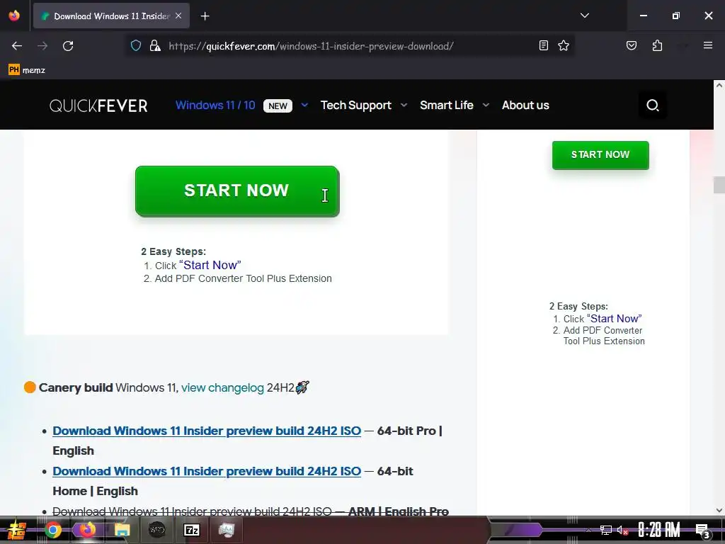Show hidden tray icons chevron
The width and height of the screenshot is (725, 544).
coord(588,530)
